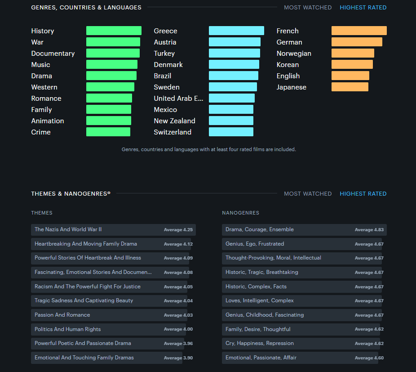Click the truncated United Arab E... country

pos(178,99)
